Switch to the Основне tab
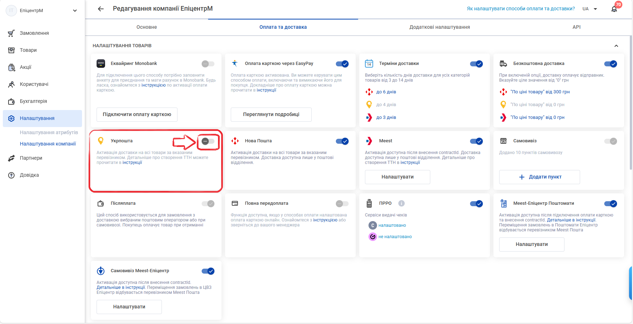The image size is (633, 324). (147, 27)
